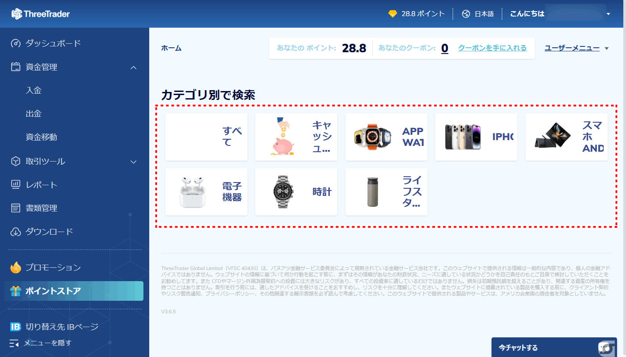
Task: Select ポイントストア in the sidebar
Action: pyautogui.click(x=74, y=291)
